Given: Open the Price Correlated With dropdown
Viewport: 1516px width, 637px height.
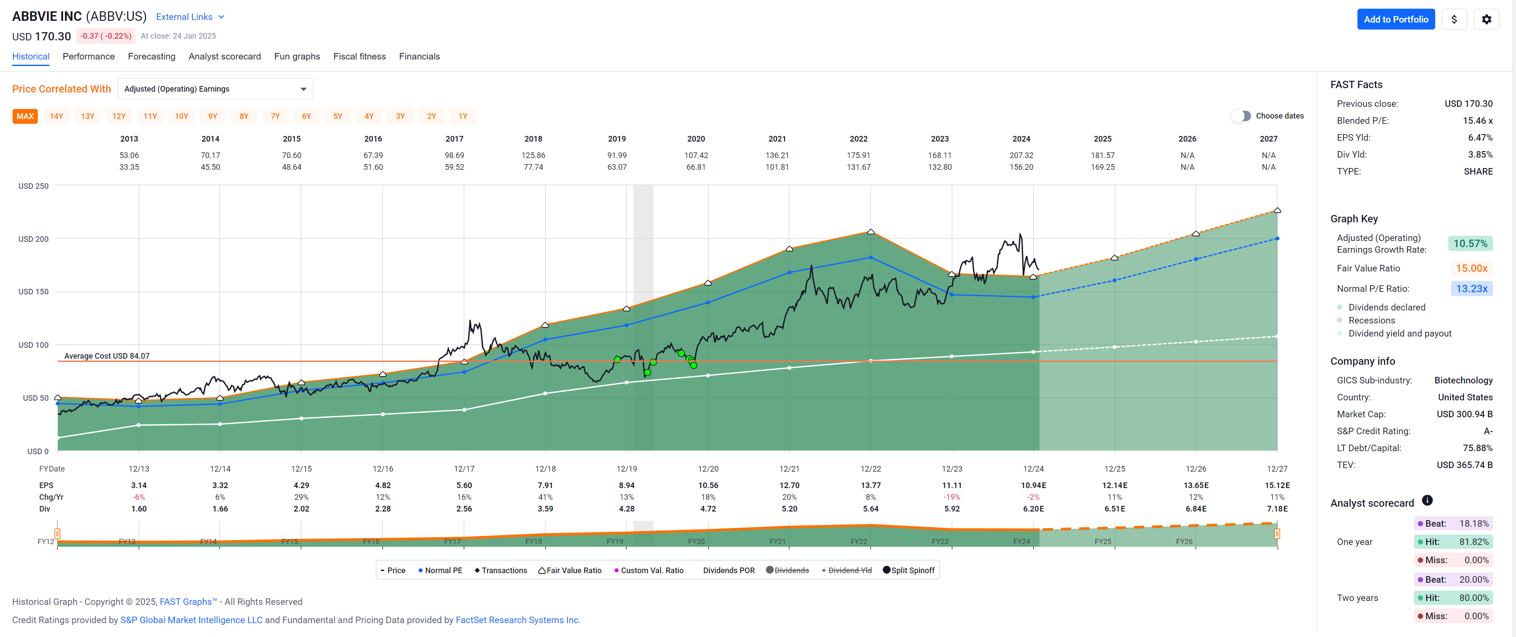Looking at the screenshot, I should tap(215, 89).
